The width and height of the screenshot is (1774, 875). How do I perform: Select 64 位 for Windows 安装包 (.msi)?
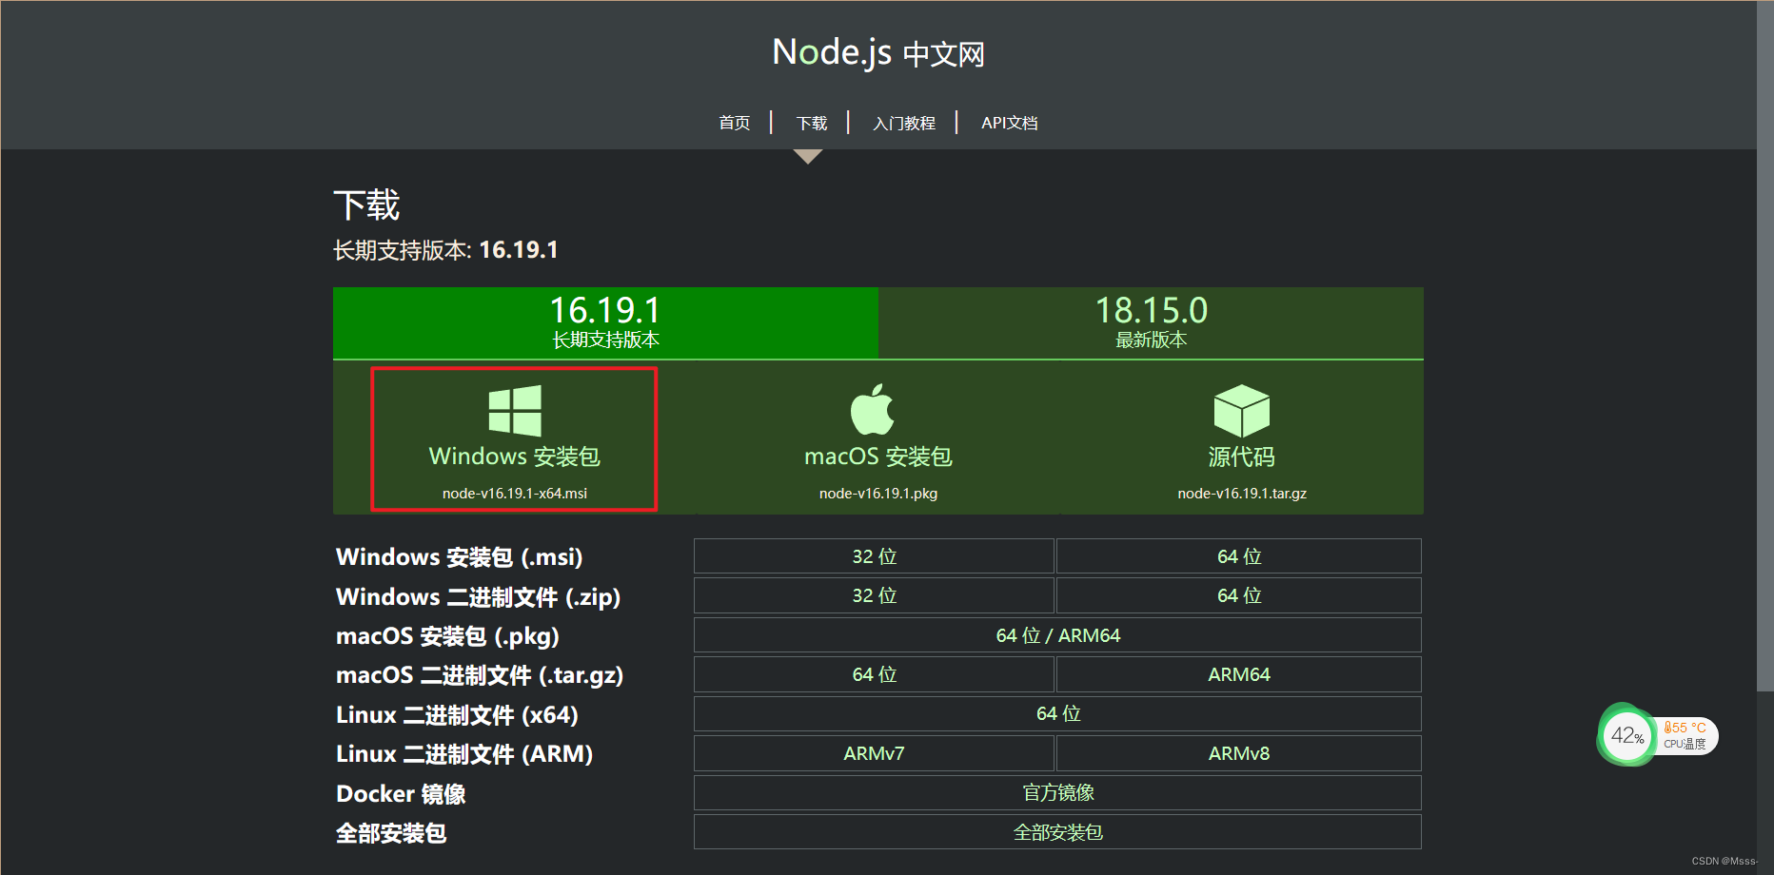point(1239,556)
